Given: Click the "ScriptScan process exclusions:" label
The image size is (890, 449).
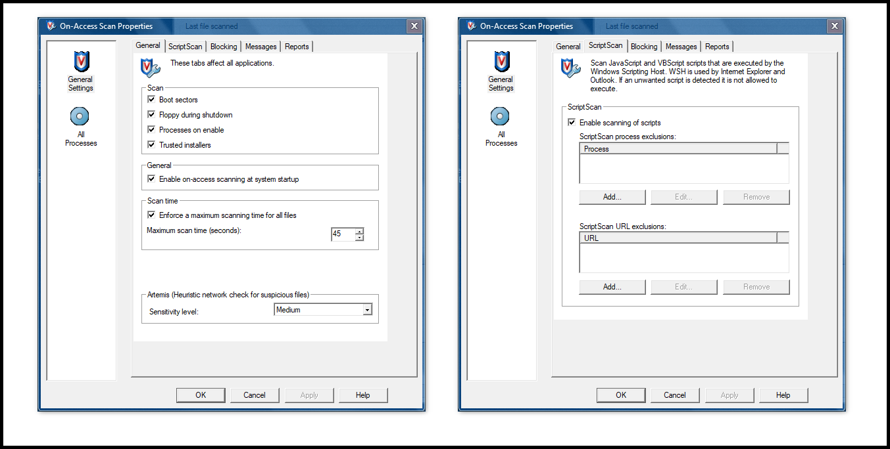Looking at the screenshot, I should pyautogui.click(x=628, y=137).
